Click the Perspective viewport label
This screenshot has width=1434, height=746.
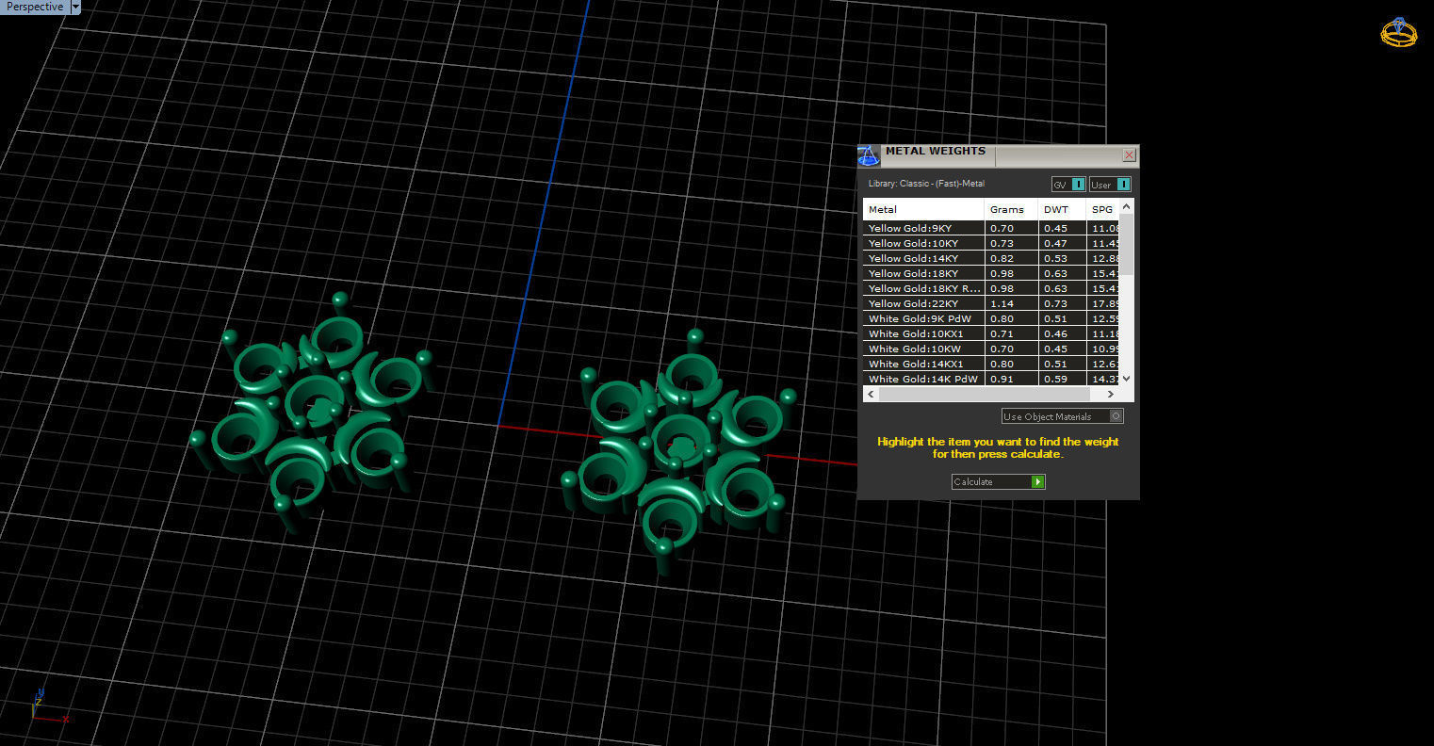click(x=35, y=7)
